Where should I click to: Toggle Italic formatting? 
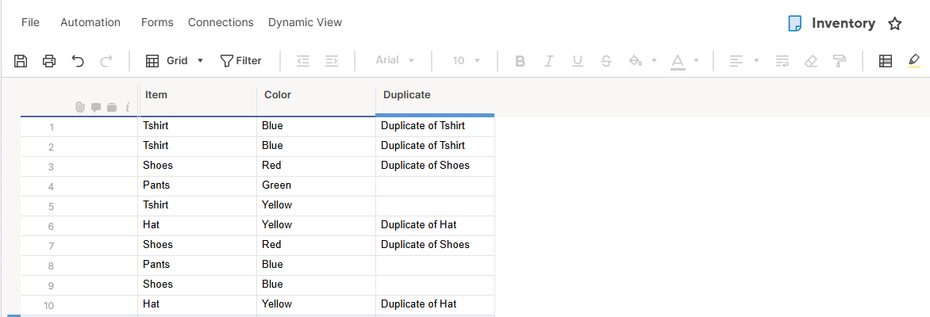point(548,60)
